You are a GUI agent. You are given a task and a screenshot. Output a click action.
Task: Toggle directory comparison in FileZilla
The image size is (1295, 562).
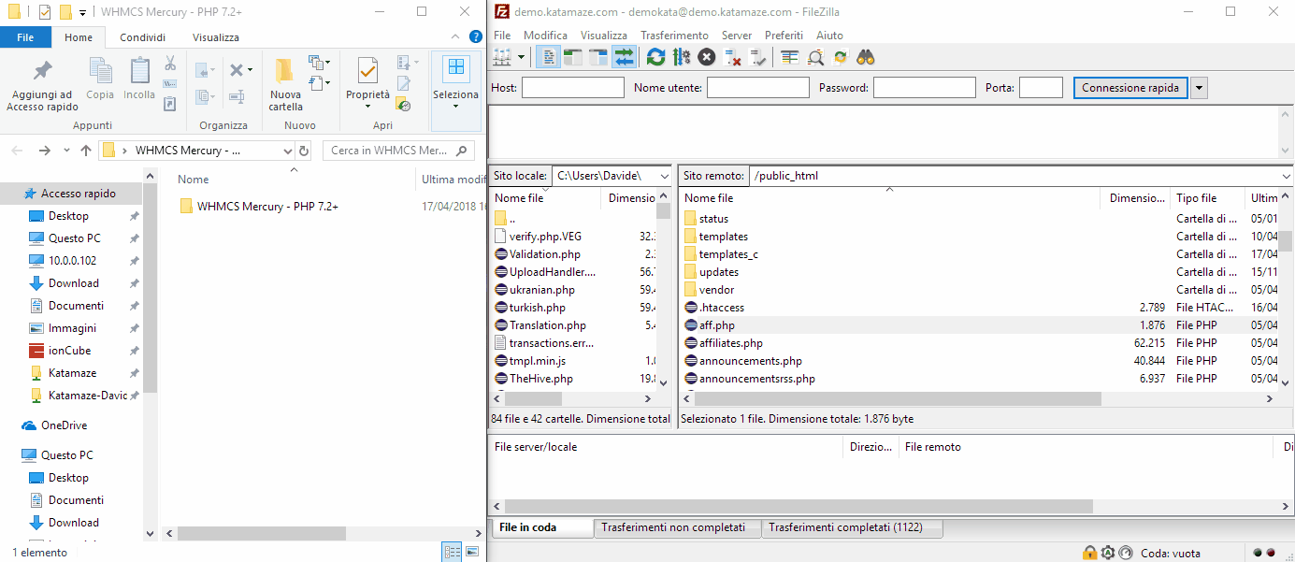[815, 57]
